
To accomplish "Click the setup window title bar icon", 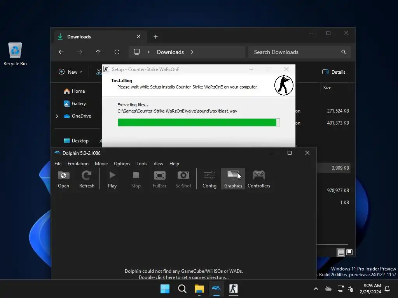I will (106, 69).
